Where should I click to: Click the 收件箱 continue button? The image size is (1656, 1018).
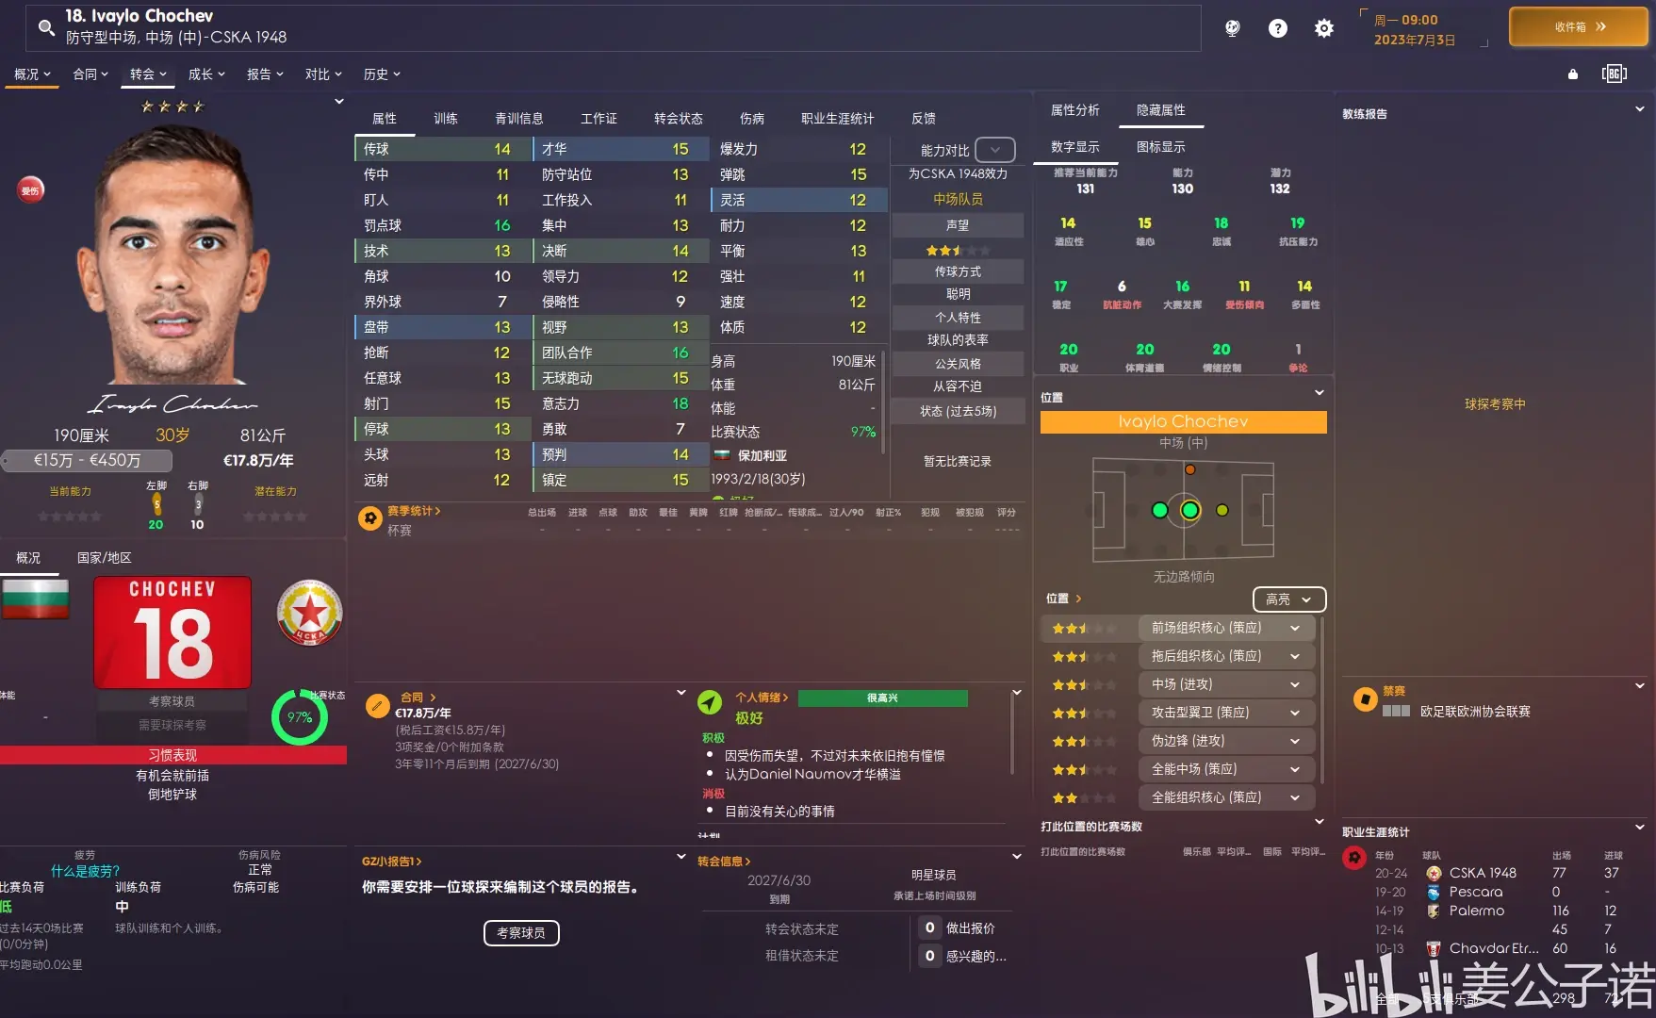[1579, 27]
